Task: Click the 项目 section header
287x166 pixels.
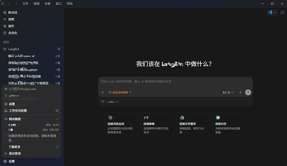Action: [x=6, y=42]
